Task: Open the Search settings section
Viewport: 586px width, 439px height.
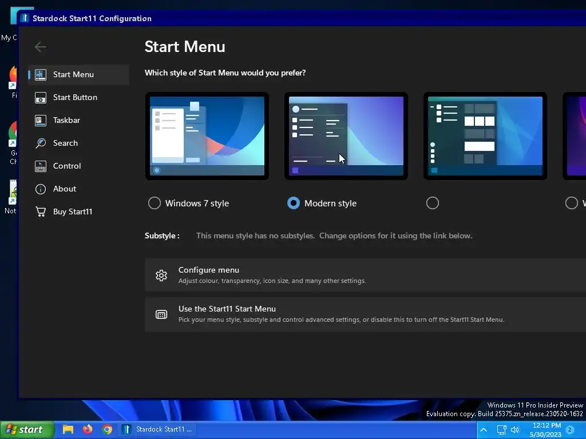Action: pyautogui.click(x=79, y=143)
